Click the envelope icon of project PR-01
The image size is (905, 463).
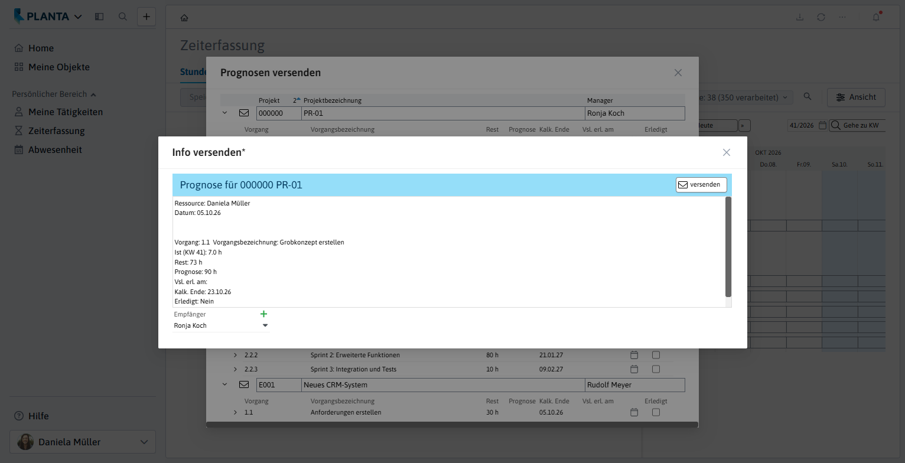[x=244, y=113]
